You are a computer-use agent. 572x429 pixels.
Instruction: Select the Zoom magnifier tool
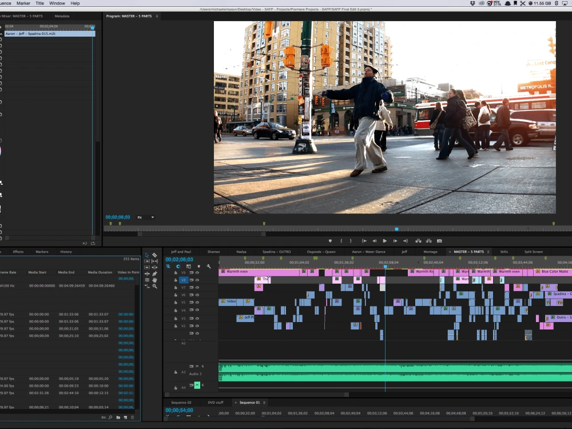(x=154, y=287)
